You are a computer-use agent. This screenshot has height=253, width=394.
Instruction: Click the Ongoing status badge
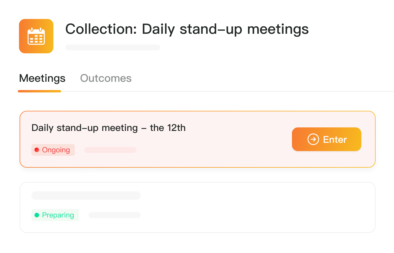53,150
